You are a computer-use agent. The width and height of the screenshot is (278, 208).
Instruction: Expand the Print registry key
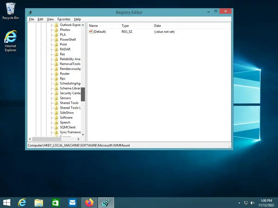52,45
